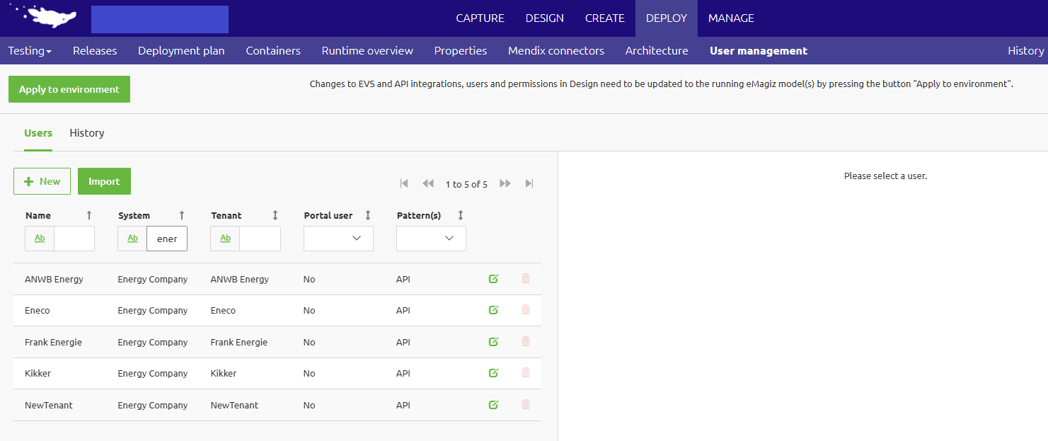Select the Eneco name cell
The width and height of the screenshot is (1048, 441).
(x=38, y=310)
